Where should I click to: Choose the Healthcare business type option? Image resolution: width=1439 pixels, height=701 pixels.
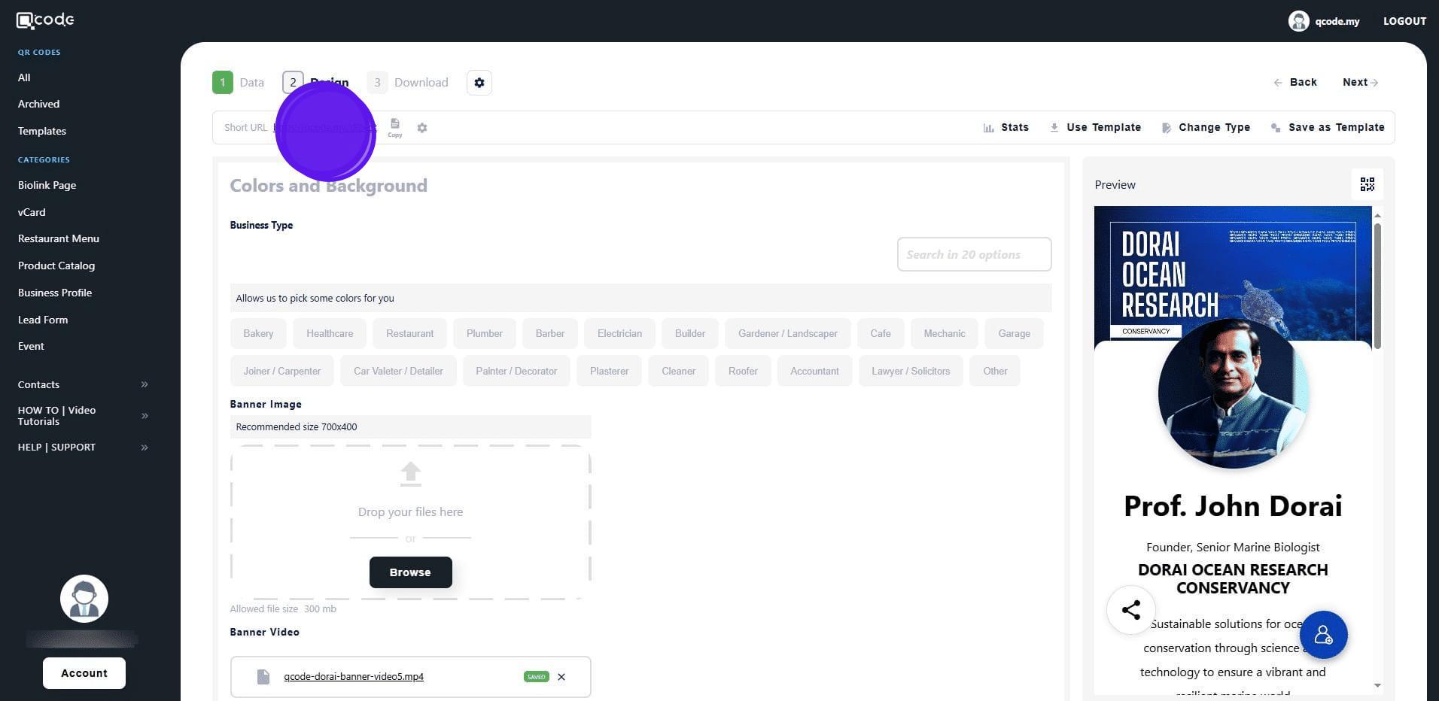click(330, 333)
